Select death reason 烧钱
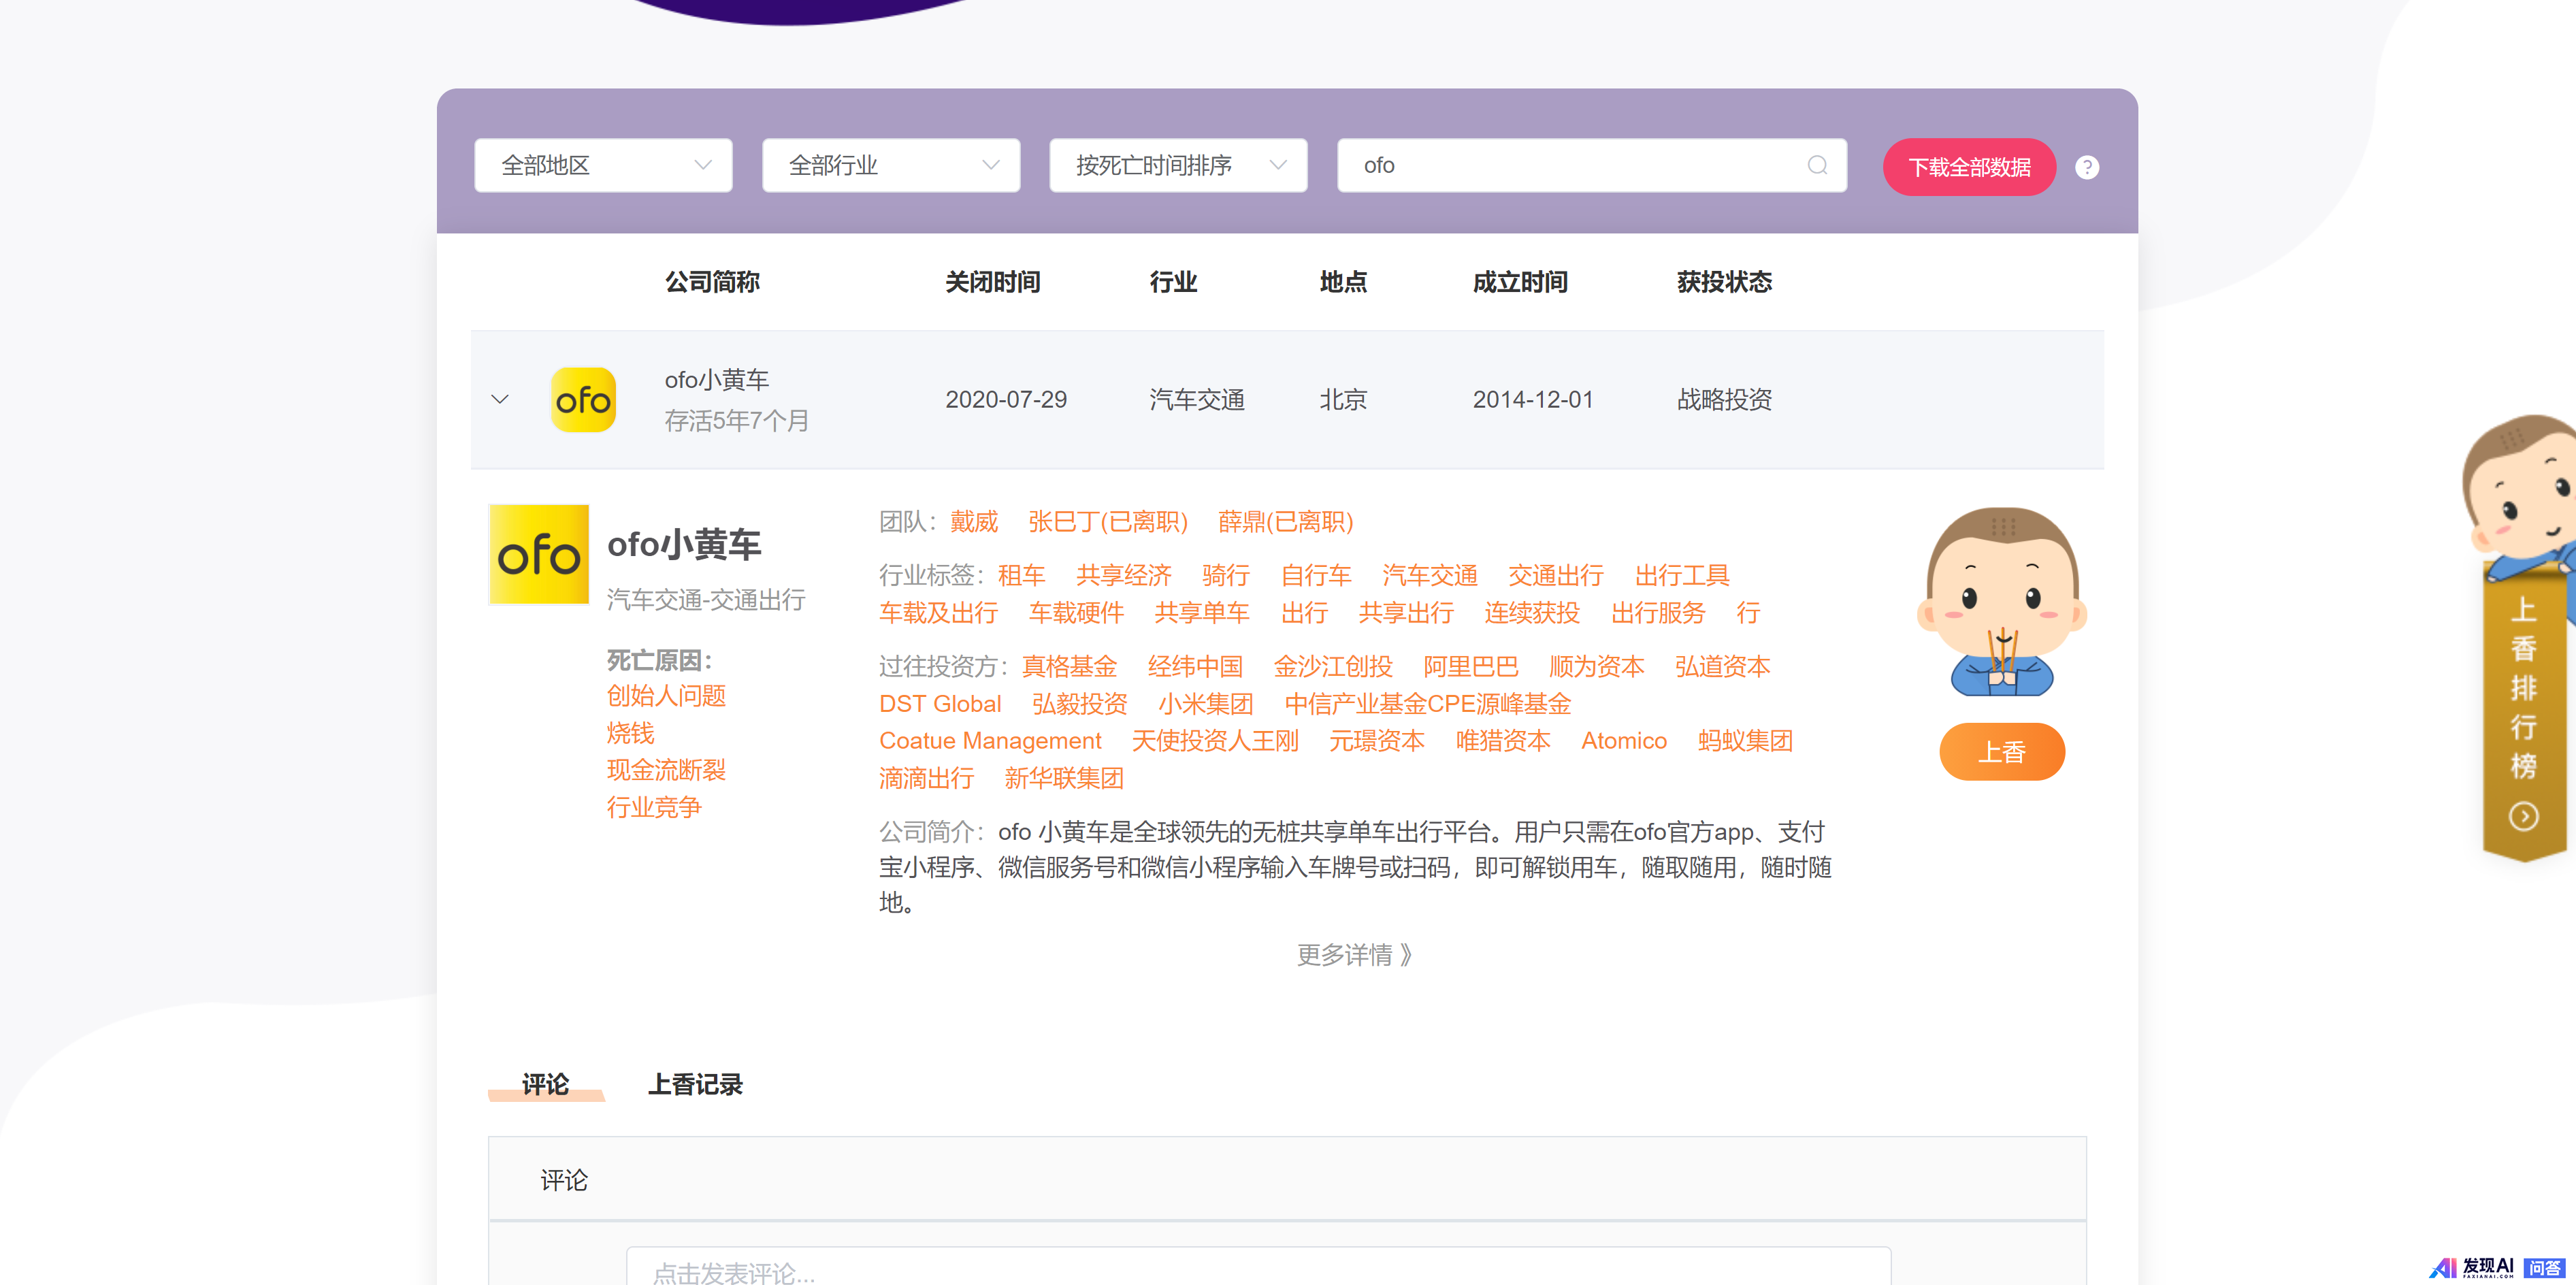The image size is (2576, 1285). coord(630,733)
